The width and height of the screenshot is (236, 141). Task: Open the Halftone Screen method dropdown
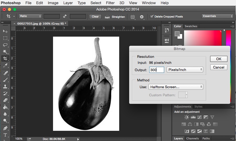tap(176, 87)
